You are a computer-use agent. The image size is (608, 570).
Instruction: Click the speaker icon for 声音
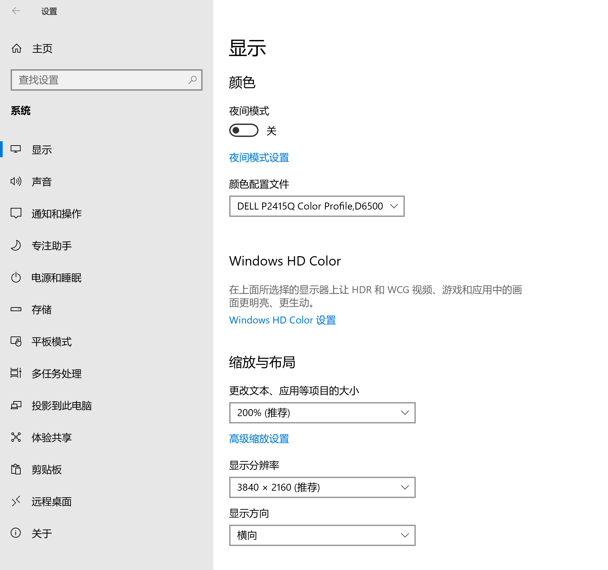click(x=16, y=182)
